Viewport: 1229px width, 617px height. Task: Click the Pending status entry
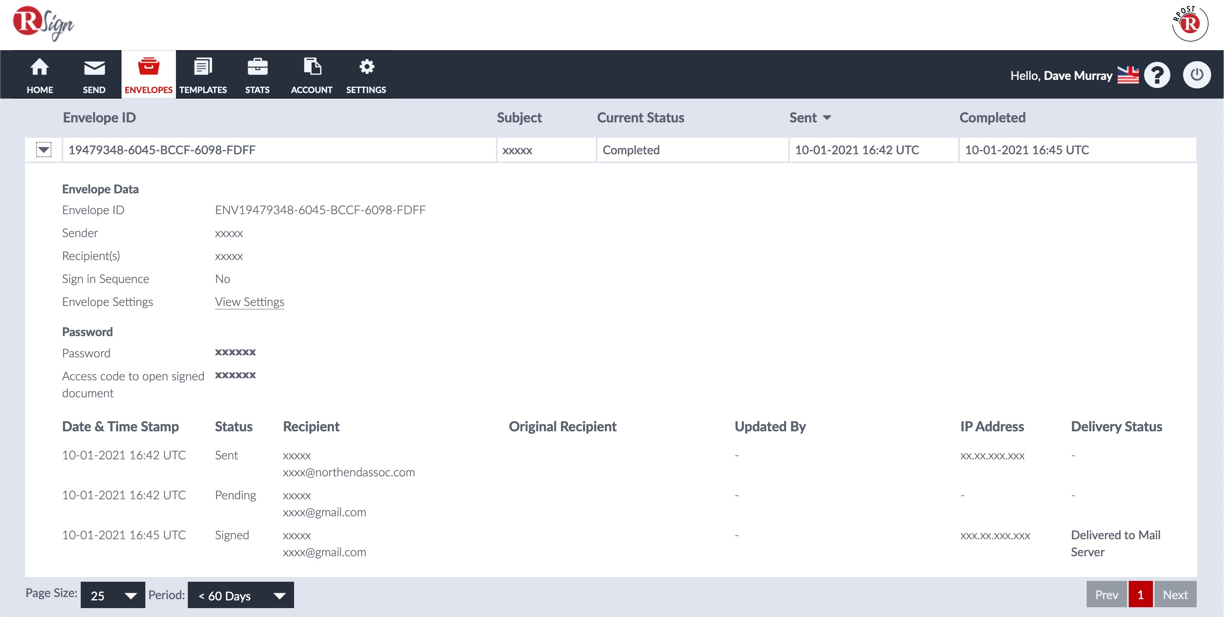[x=235, y=495]
